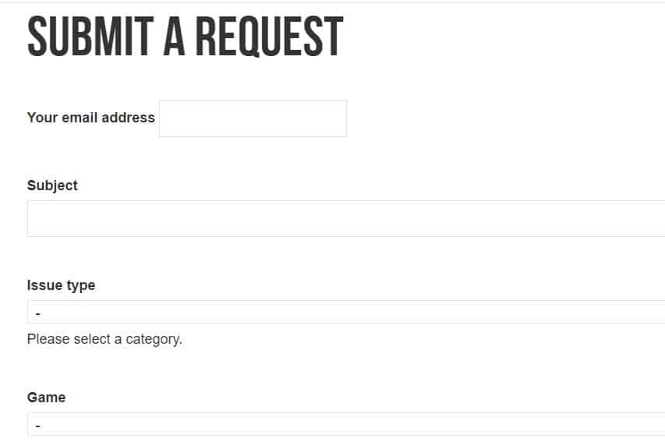Focus the Subject text box
665x442 pixels.
coord(346,218)
